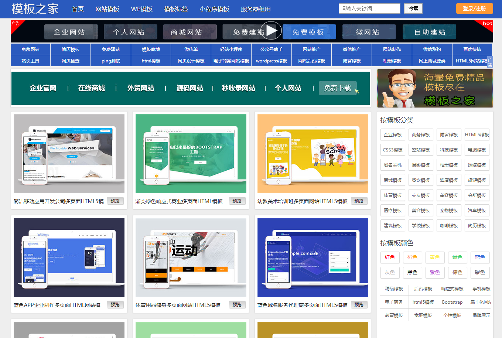Select the 红色 color filter

(x=390, y=257)
